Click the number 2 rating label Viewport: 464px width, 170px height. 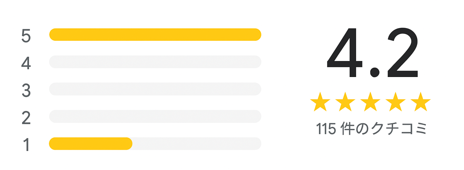[26, 118]
